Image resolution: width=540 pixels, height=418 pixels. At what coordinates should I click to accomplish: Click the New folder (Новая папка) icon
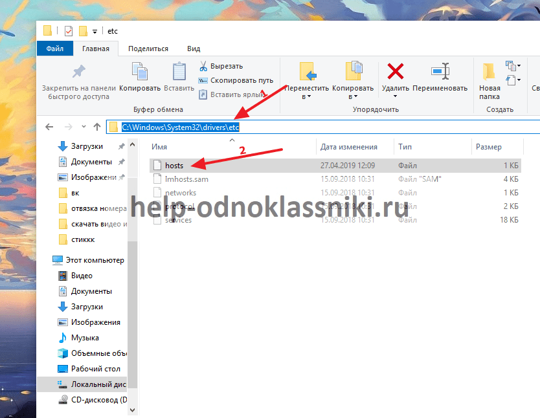pyautogui.click(x=489, y=71)
